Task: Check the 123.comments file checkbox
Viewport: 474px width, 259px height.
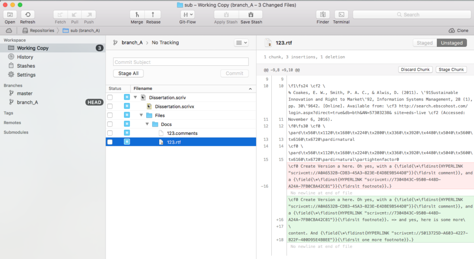Action: [x=110, y=133]
